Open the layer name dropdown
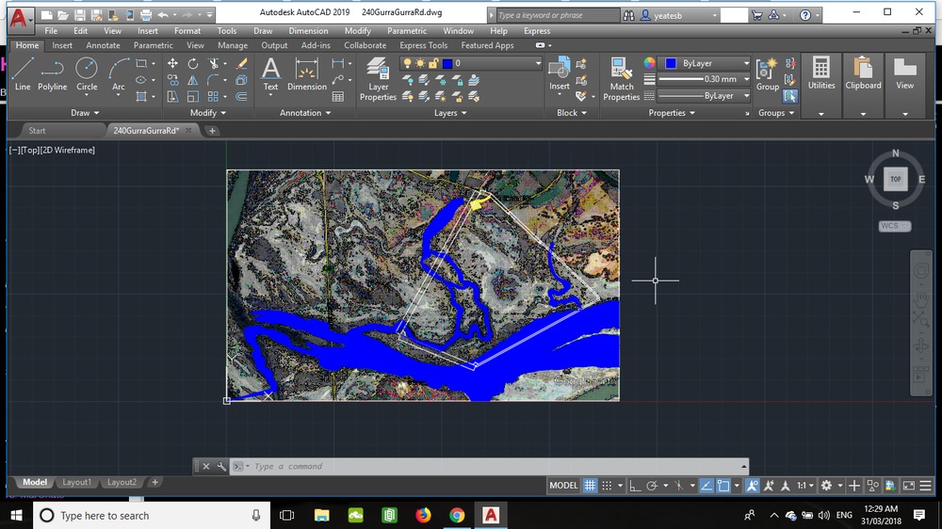The width and height of the screenshot is (942, 529). (x=538, y=63)
